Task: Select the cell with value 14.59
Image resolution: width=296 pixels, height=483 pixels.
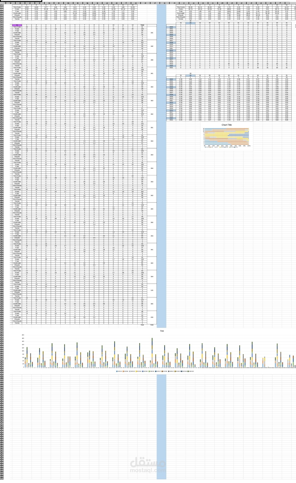Action: [x=36, y=7]
